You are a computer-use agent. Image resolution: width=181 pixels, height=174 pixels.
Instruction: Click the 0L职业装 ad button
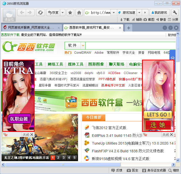(19, 119)
